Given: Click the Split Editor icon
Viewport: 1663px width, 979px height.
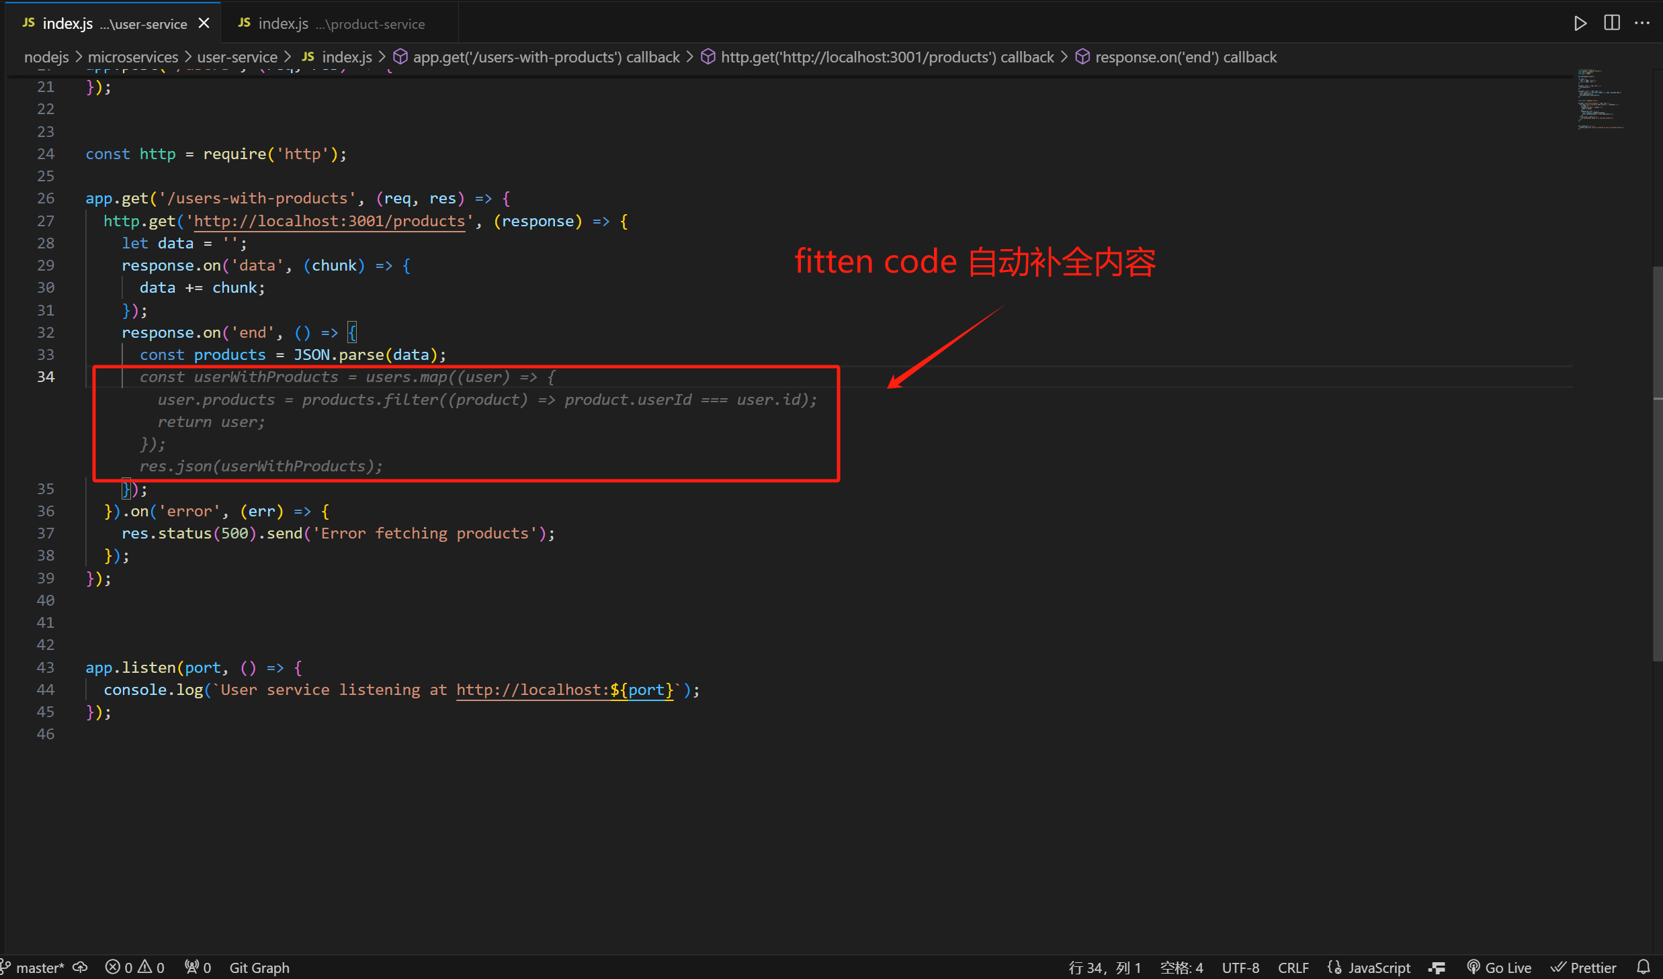Looking at the screenshot, I should (1611, 24).
